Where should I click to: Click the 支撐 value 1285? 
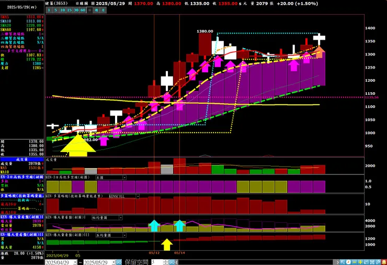[37, 68]
